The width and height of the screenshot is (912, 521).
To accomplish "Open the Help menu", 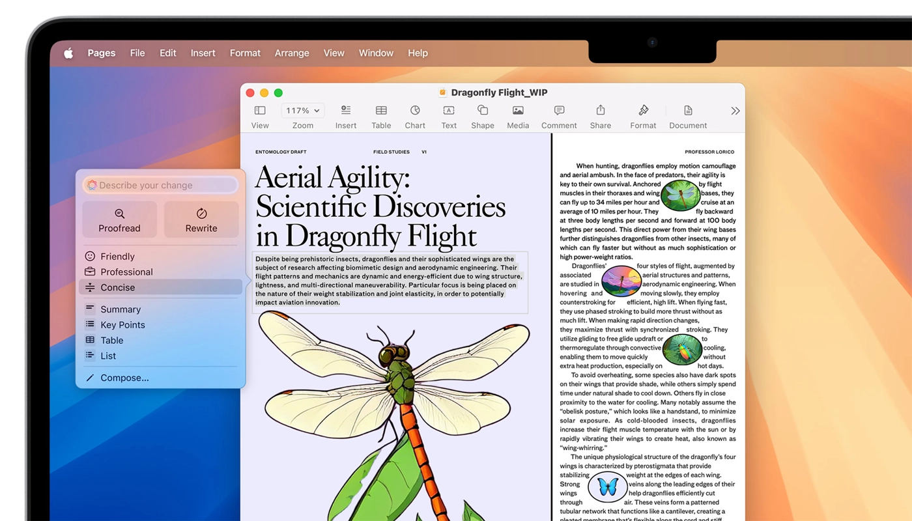I will click(x=418, y=53).
